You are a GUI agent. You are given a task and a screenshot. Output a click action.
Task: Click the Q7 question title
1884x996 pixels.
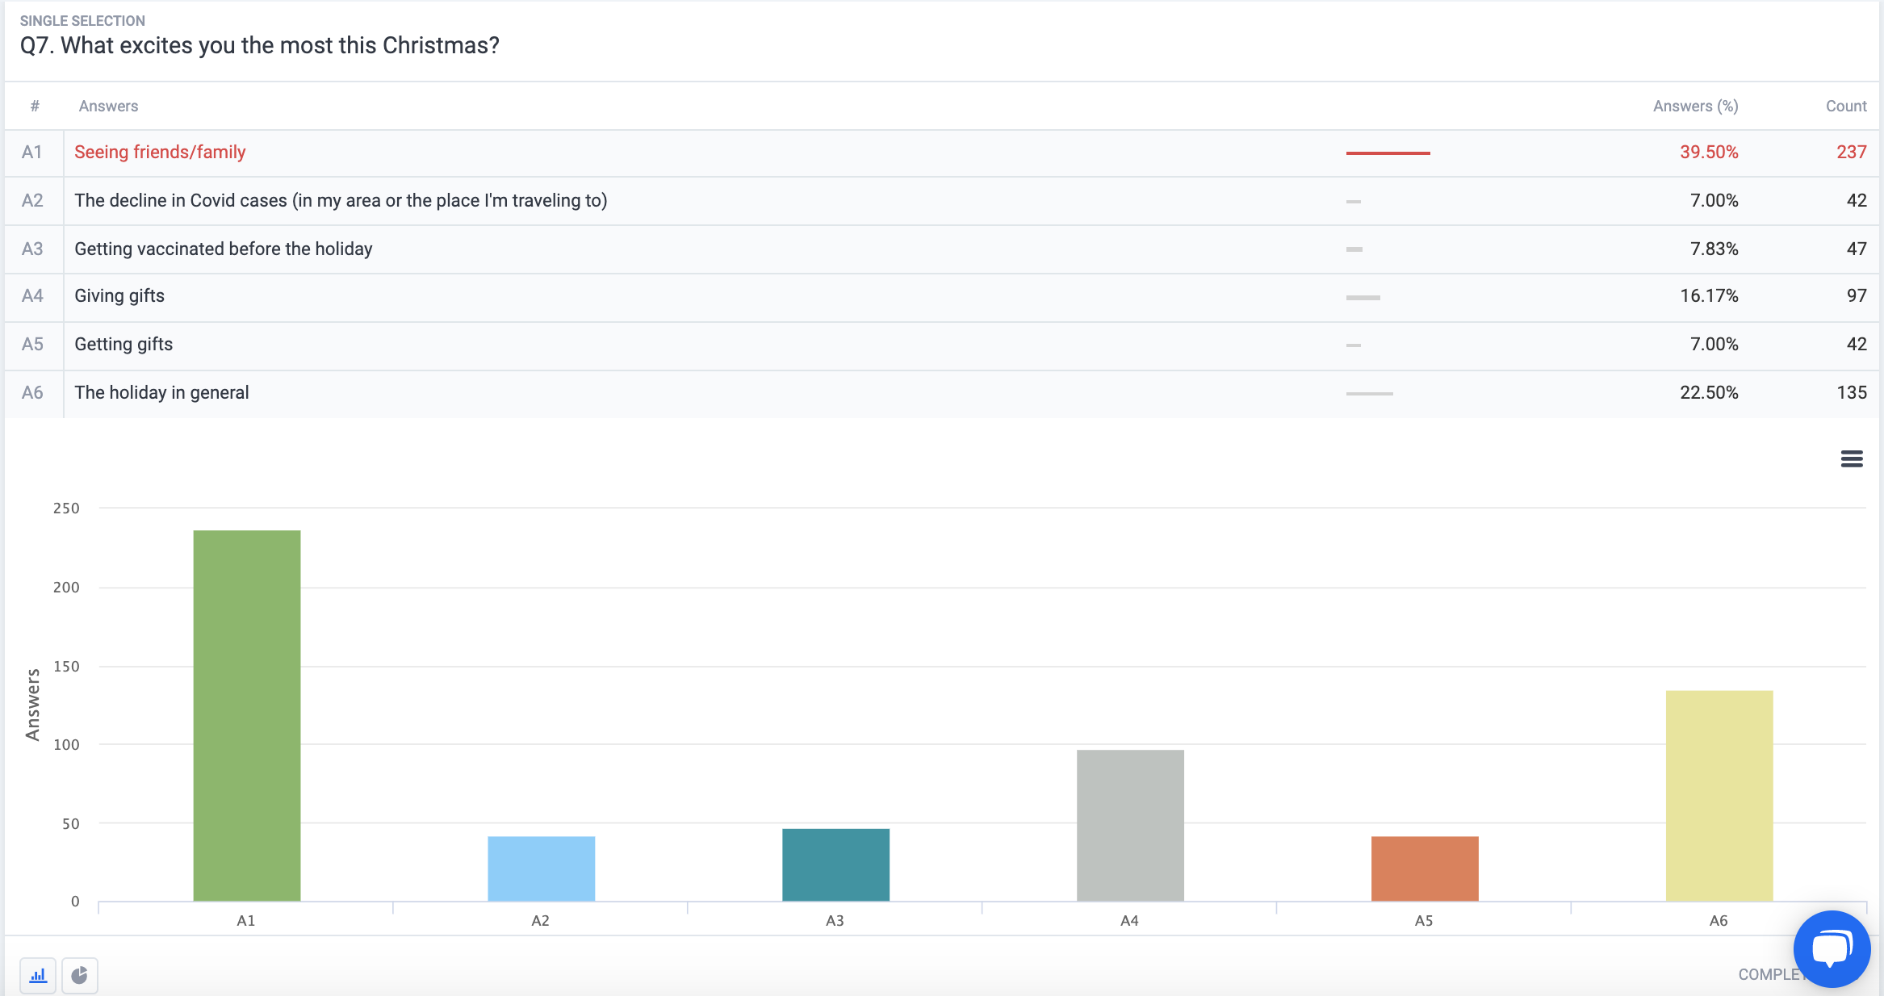259,45
